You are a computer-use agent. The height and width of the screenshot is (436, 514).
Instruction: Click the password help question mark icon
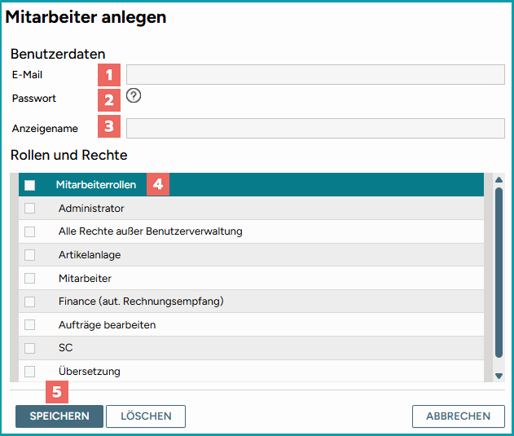[134, 96]
